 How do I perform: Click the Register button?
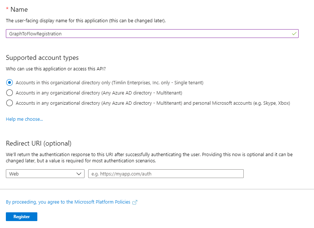22,217
